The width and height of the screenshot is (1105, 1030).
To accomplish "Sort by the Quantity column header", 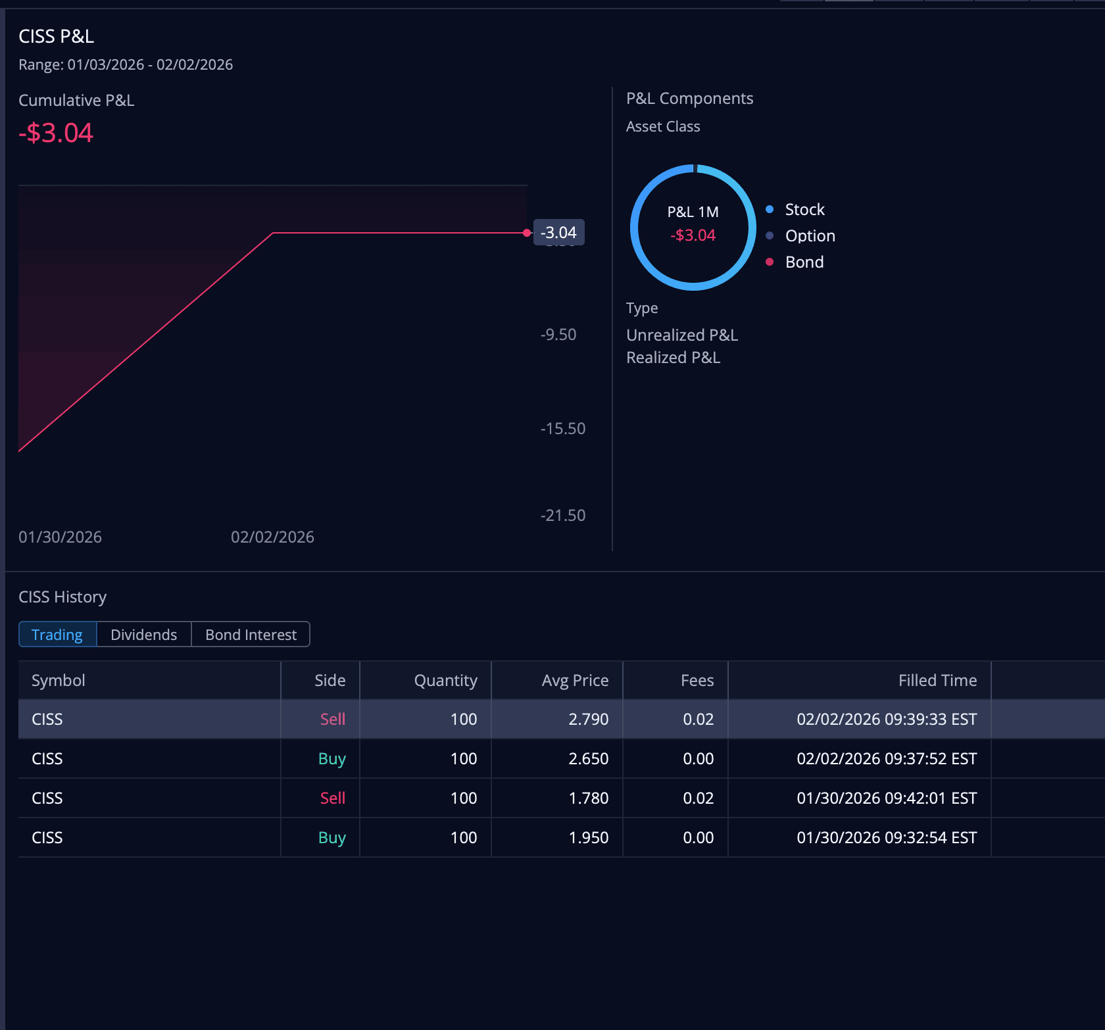I will click(x=445, y=681).
